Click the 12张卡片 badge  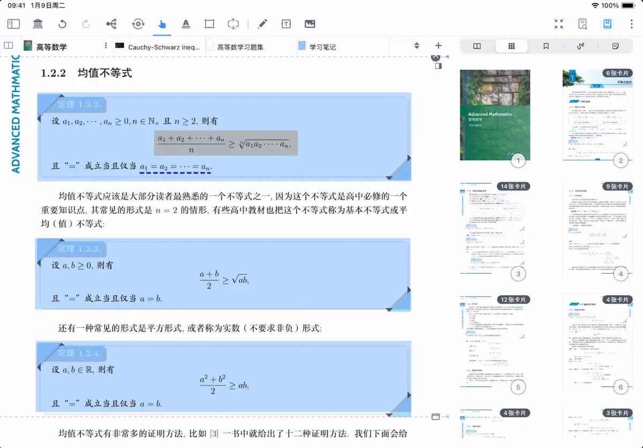coord(513,300)
